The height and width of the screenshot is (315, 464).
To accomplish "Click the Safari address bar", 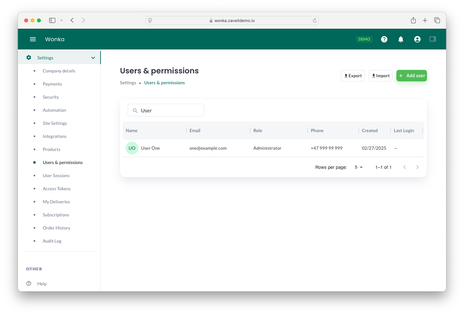I will click(x=232, y=20).
